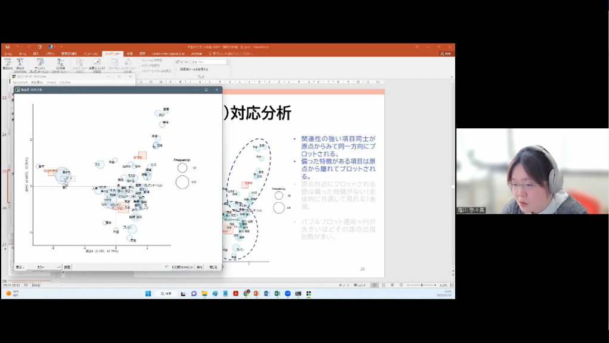Open Windows Start menu on taskbar
This screenshot has height=343, width=609.
tap(148, 293)
